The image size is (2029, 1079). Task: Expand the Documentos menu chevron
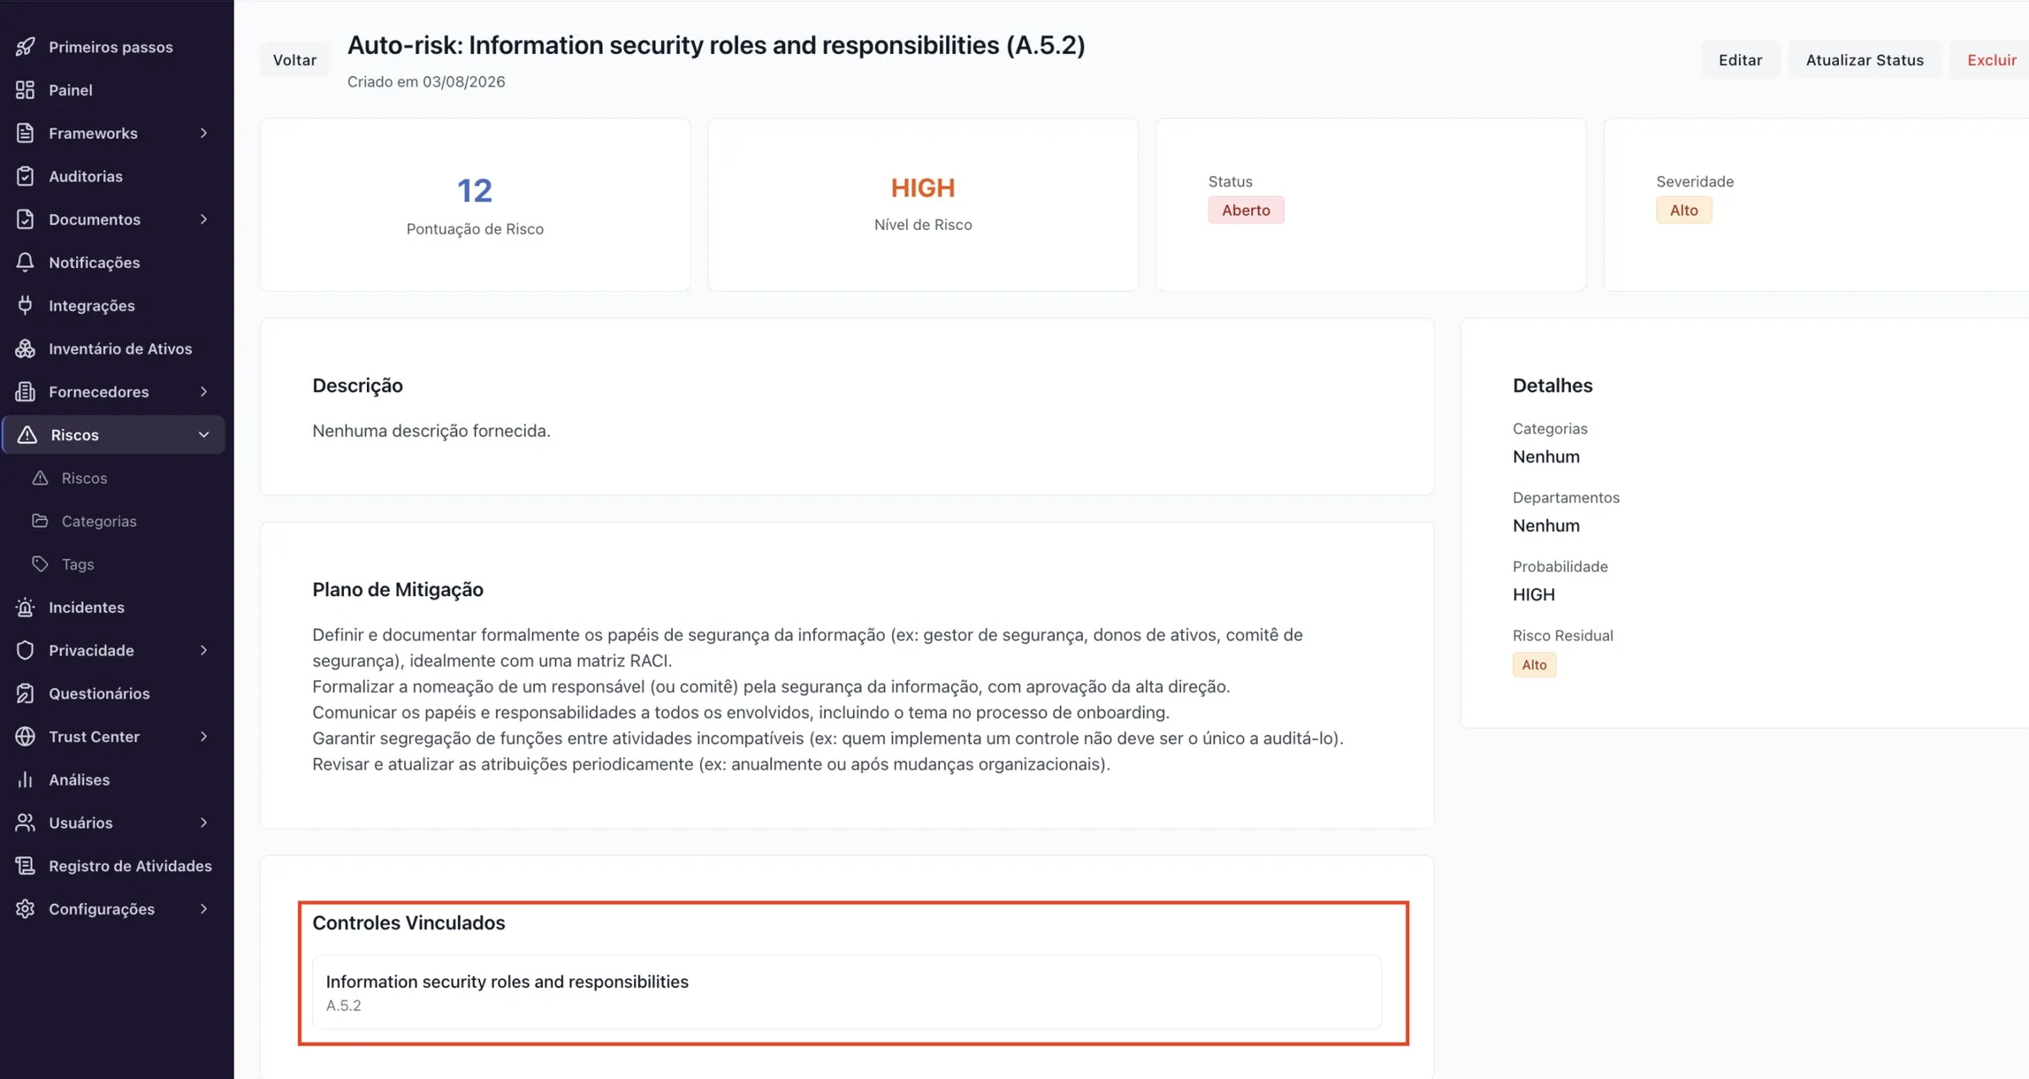(204, 219)
